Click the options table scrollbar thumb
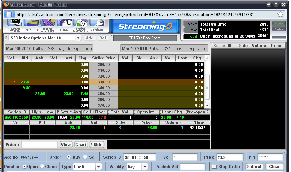Viewport: 291px width, 172px height. pyautogui.click(x=207, y=87)
